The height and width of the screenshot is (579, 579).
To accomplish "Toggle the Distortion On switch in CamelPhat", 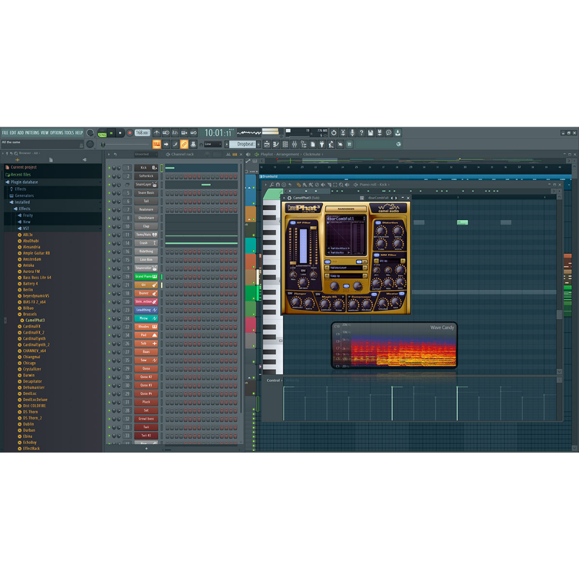I will tap(378, 223).
